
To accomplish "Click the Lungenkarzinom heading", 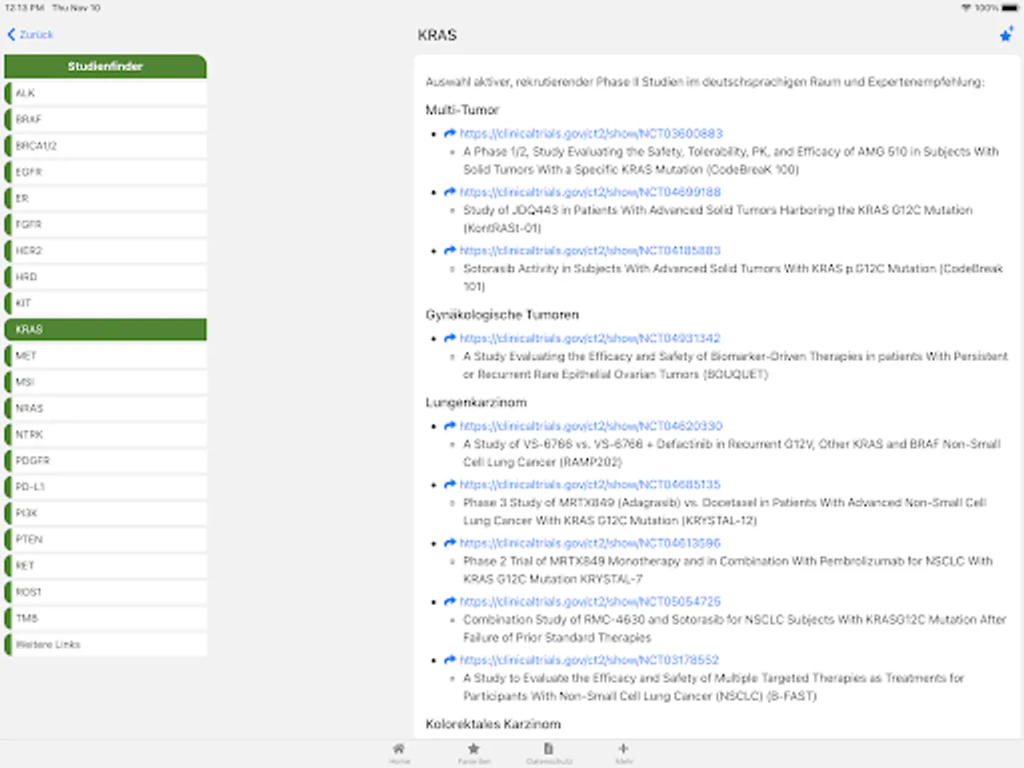I will click(x=476, y=403).
